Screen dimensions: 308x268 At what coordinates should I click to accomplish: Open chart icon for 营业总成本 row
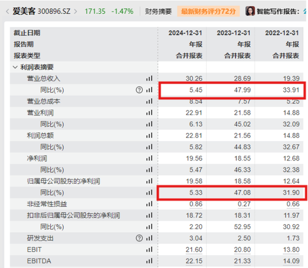[x=149, y=101]
